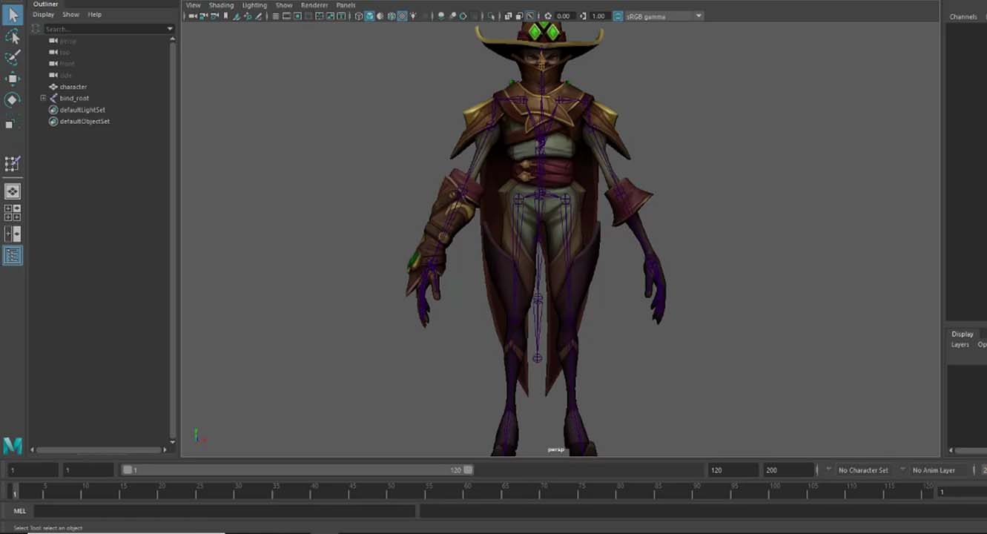Switch to the Layers tab on the right
The width and height of the screenshot is (987, 534).
coord(960,344)
